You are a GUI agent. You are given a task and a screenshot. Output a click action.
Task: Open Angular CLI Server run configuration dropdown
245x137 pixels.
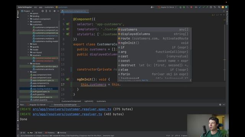pos(167,7)
